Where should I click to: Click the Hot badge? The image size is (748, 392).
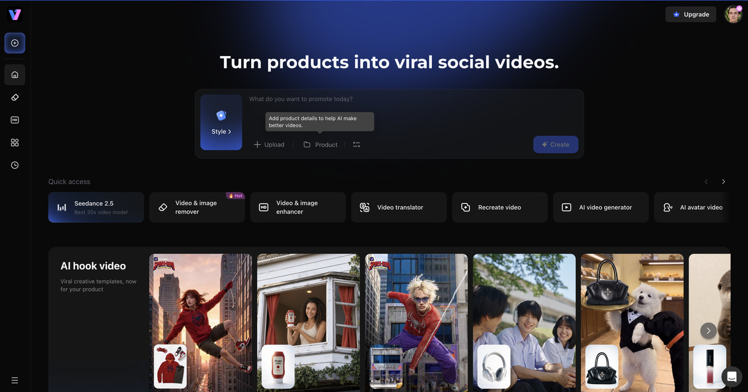236,196
